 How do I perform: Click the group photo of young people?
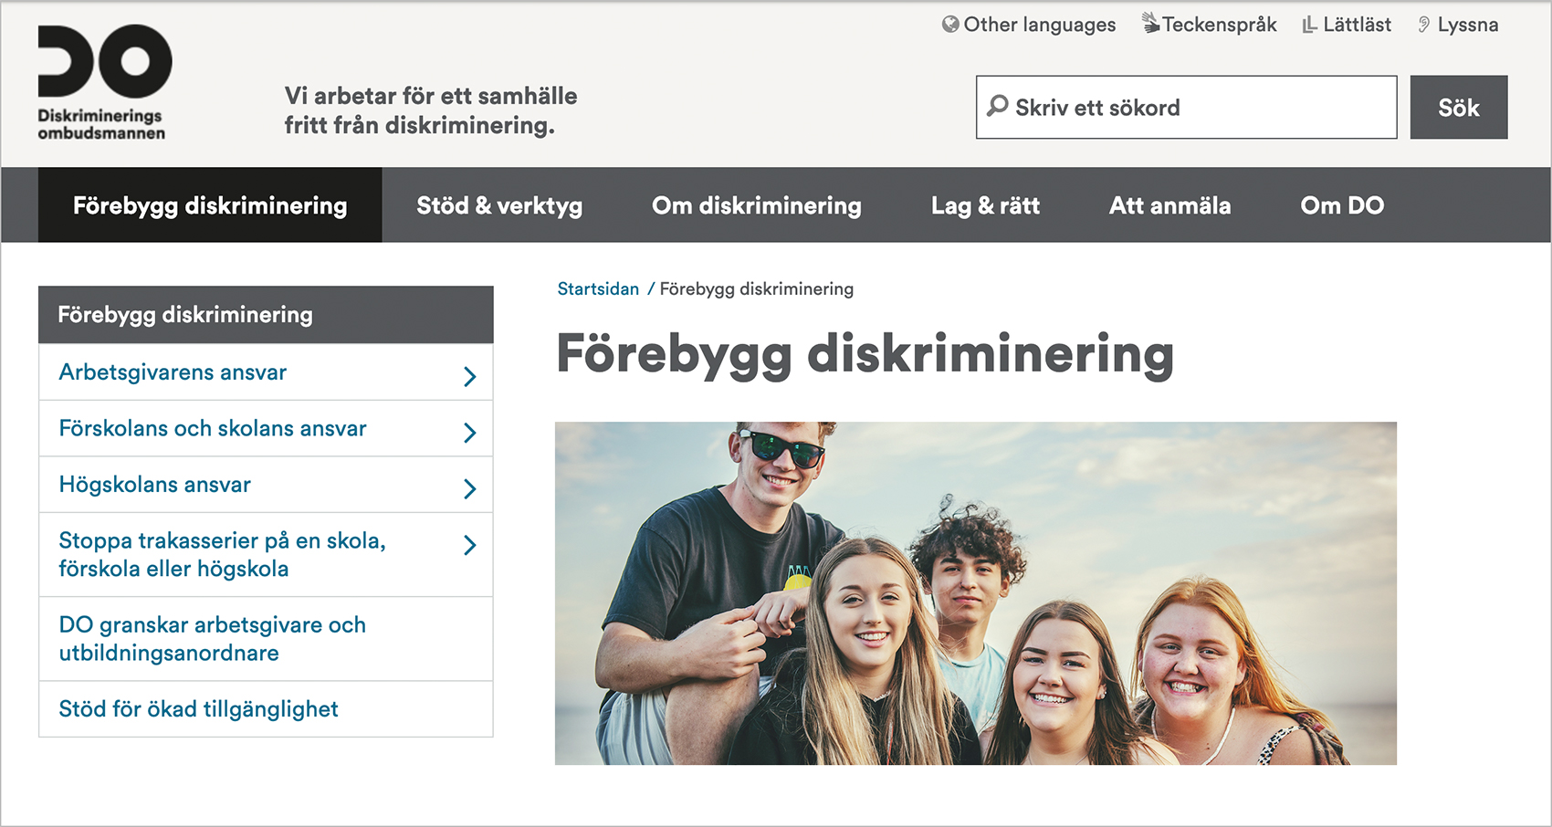[975, 593]
